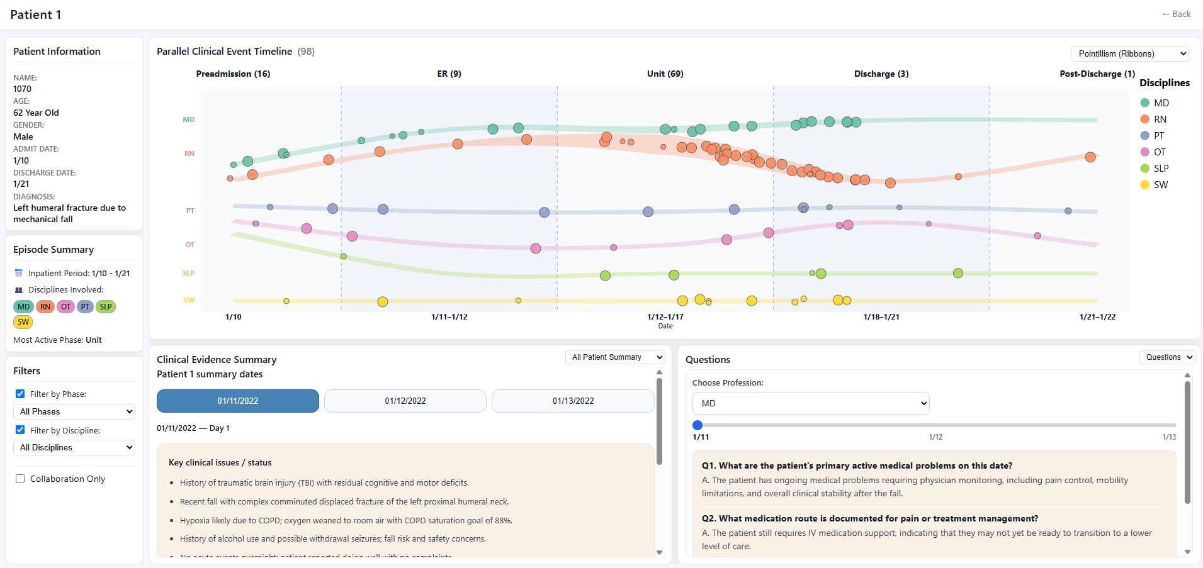Uncheck the Filter by Discipline checkbox
Screen dimensions: 1203x568
20,430
